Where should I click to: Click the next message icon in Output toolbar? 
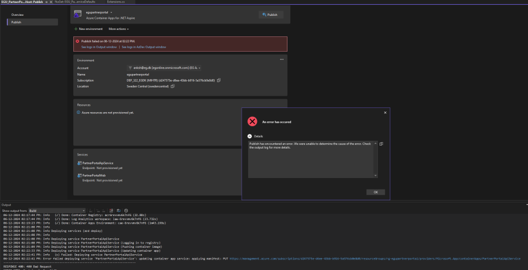[x=103, y=211]
